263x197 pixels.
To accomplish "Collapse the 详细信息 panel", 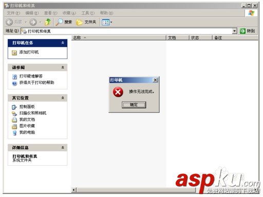I will (63, 147).
